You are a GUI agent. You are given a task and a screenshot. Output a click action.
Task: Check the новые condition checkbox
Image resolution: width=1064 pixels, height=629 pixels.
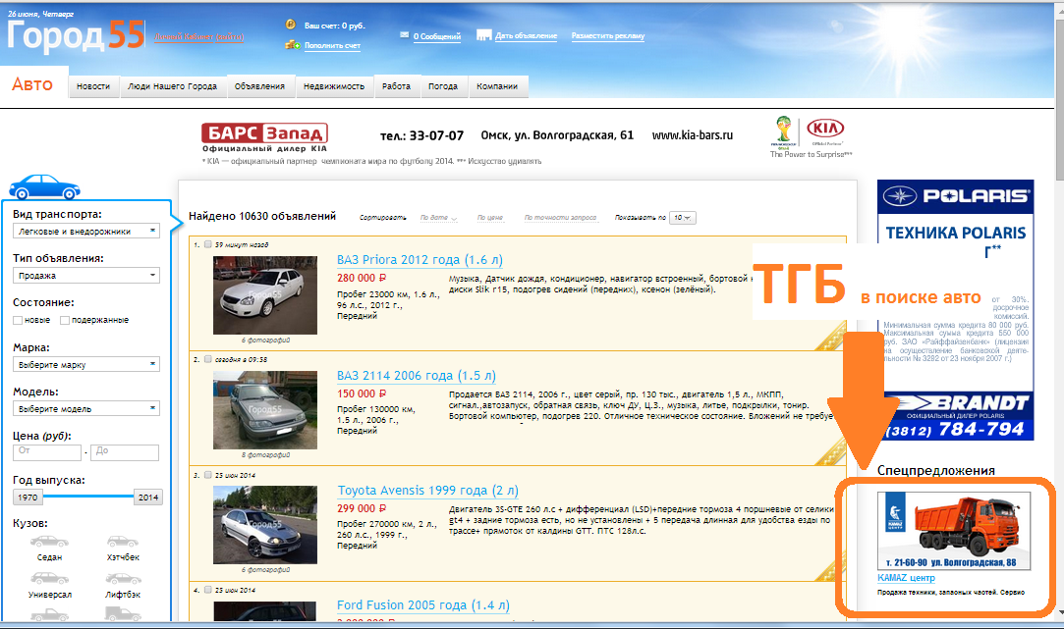[x=18, y=320]
